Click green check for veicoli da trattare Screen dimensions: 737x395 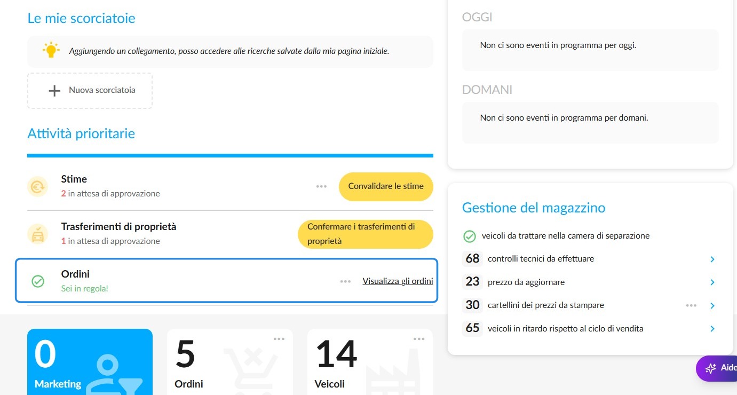coord(469,235)
